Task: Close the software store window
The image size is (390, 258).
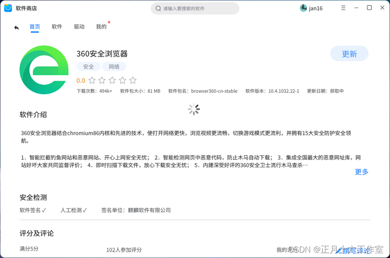Action: click(x=382, y=8)
